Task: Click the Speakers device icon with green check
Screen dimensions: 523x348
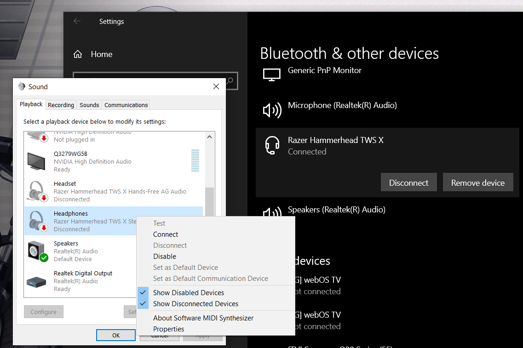Action: tap(37, 251)
